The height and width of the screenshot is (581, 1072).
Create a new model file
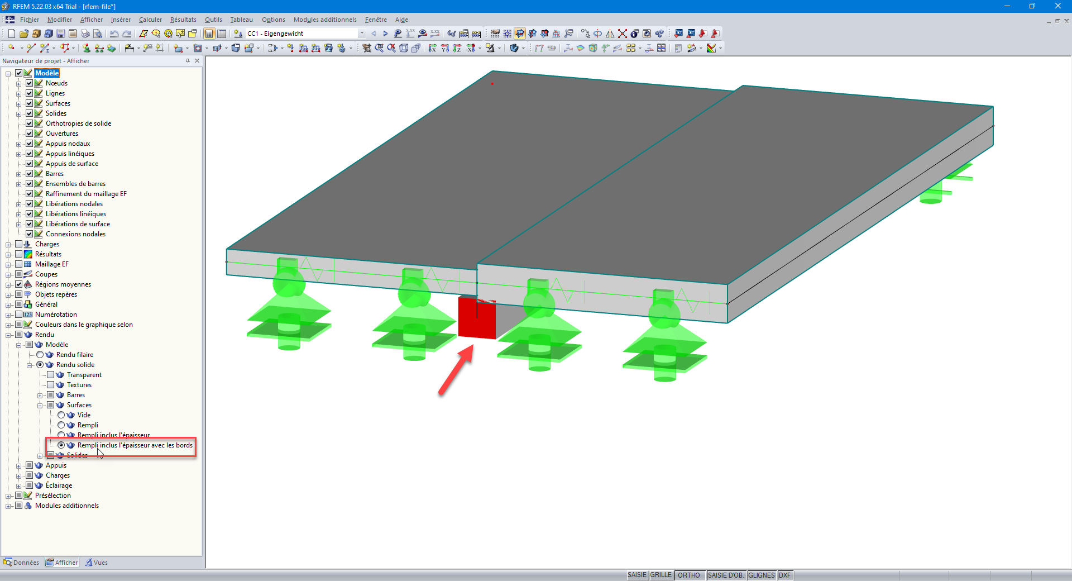point(11,34)
